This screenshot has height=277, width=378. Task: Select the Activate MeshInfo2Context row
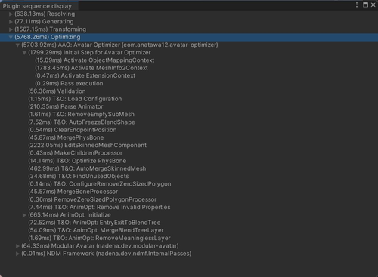click(x=189, y=68)
